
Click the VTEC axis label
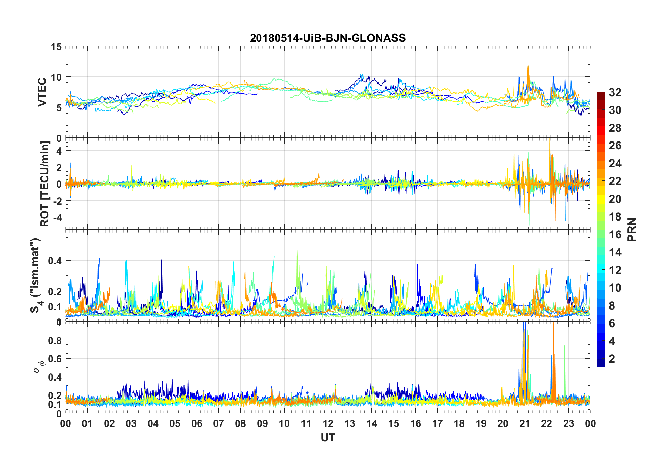(x=42, y=92)
